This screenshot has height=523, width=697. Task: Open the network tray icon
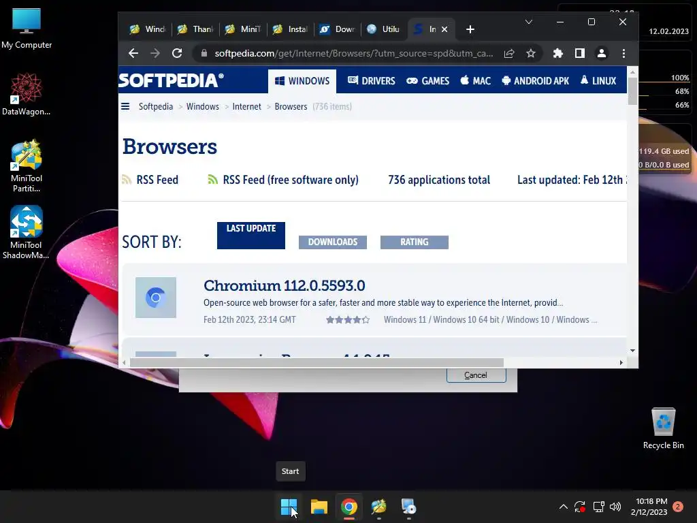tap(599, 507)
